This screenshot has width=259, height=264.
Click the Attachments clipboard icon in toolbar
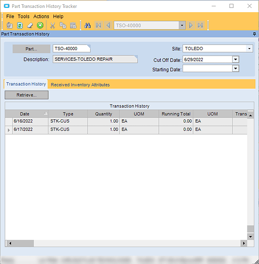pos(9,25)
